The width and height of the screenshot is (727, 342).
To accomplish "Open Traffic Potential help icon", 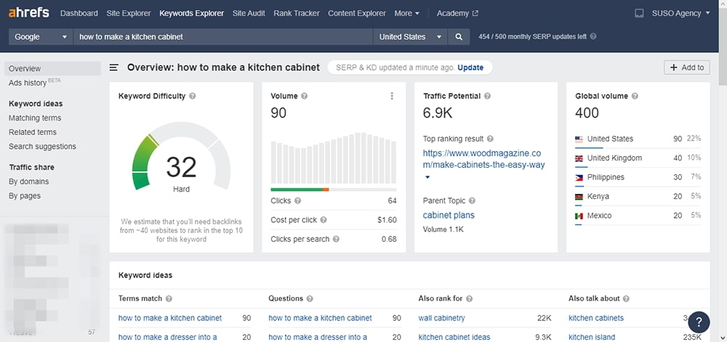I will (487, 97).
